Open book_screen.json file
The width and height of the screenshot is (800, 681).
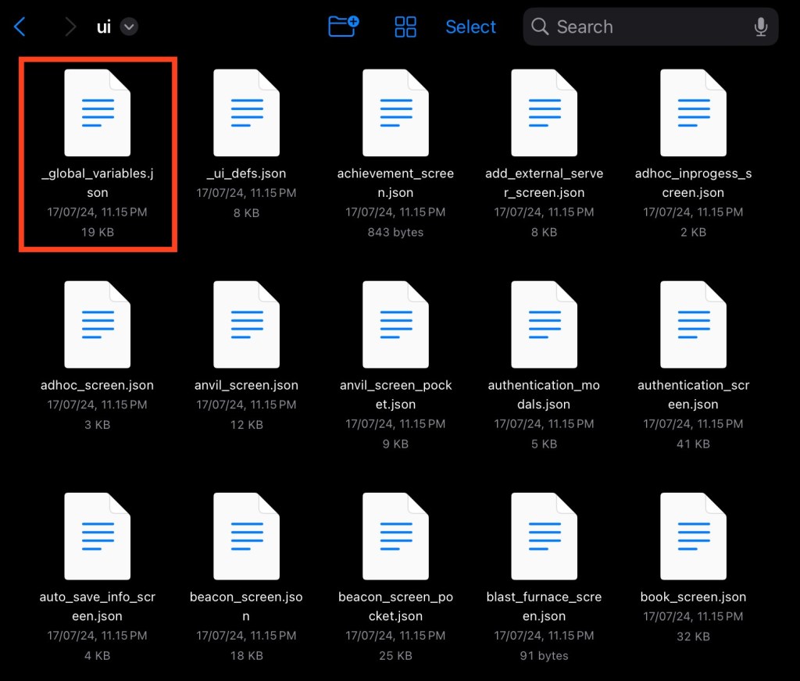pyautogui.click(x=693, y=537)
